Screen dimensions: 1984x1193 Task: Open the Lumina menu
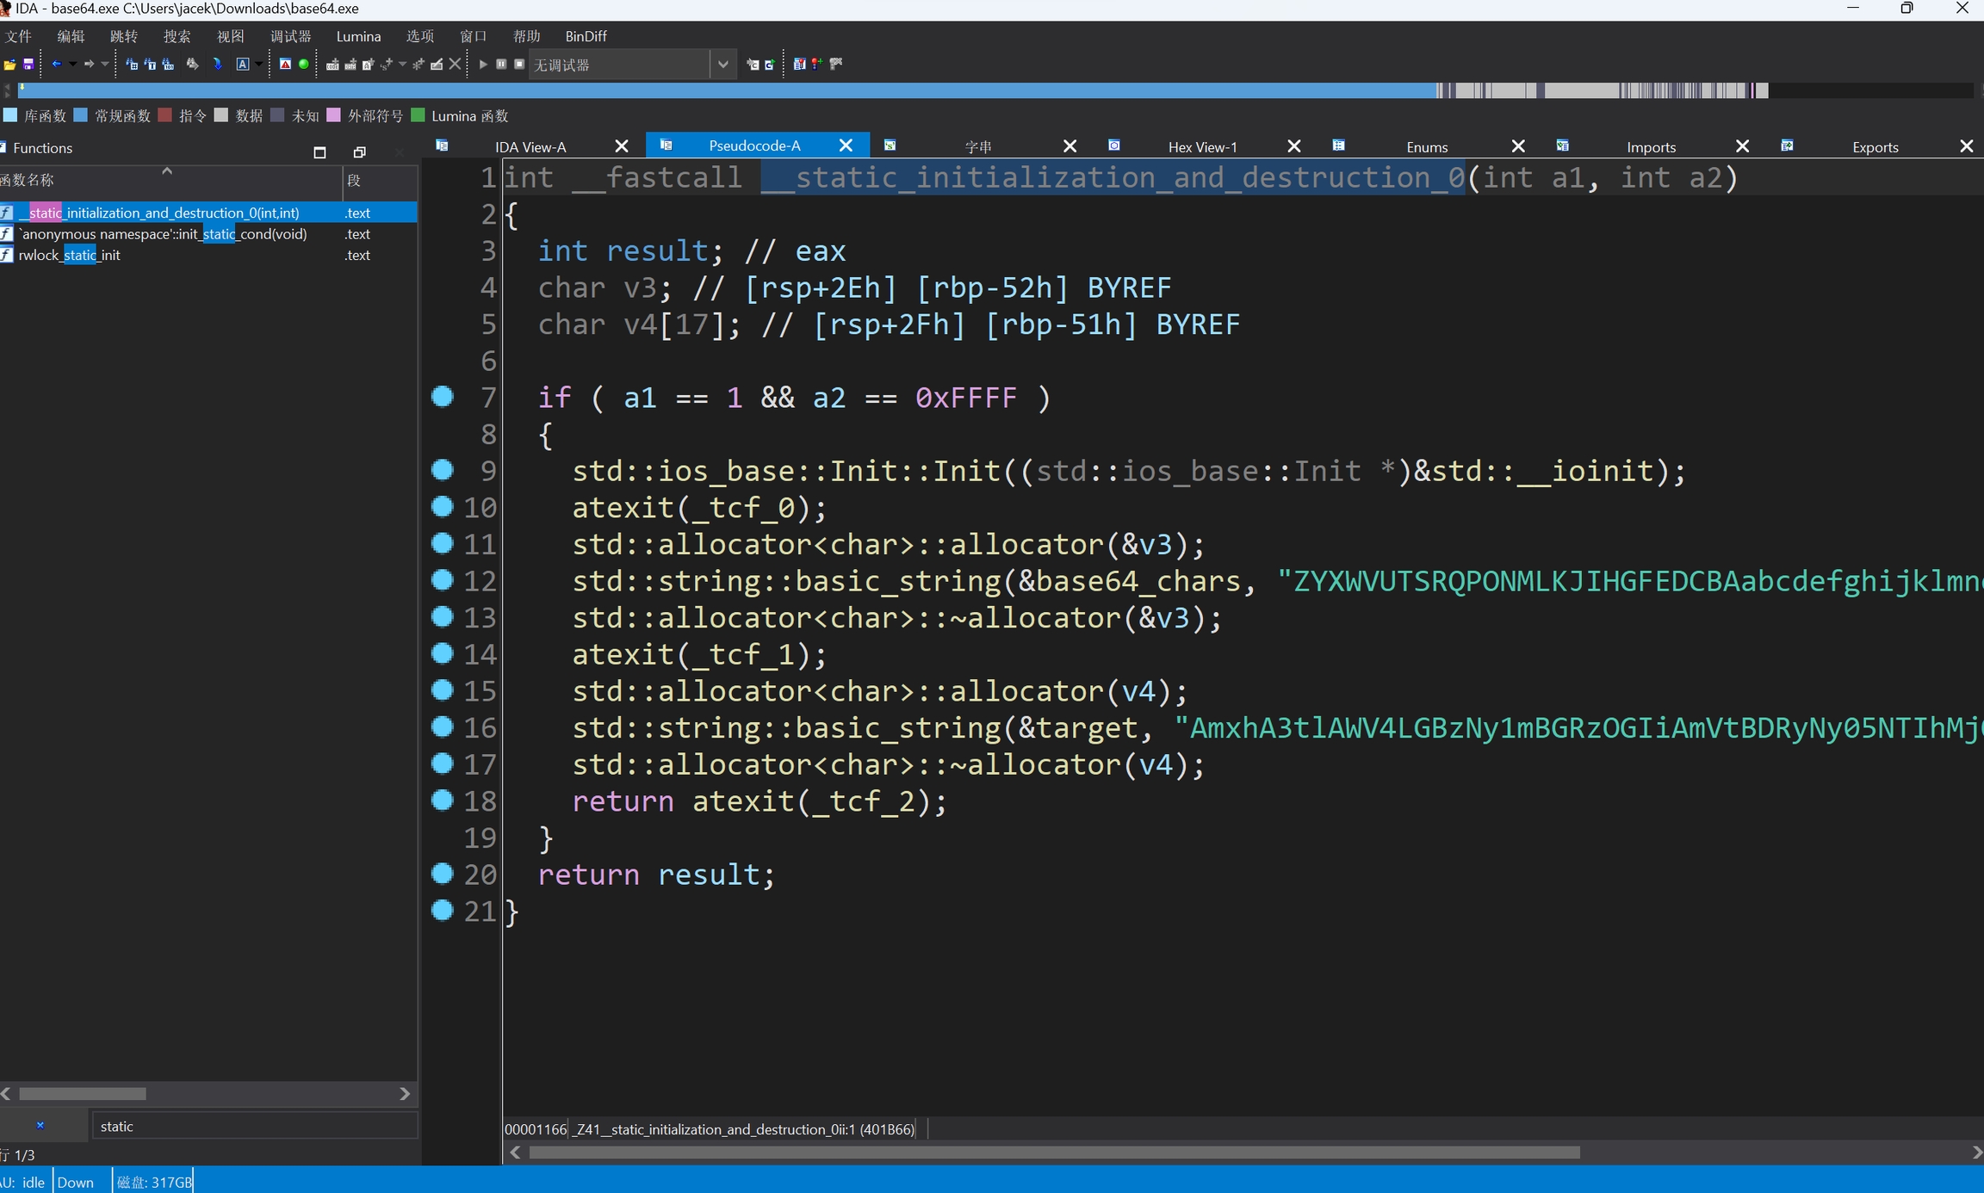coord(358,36)
